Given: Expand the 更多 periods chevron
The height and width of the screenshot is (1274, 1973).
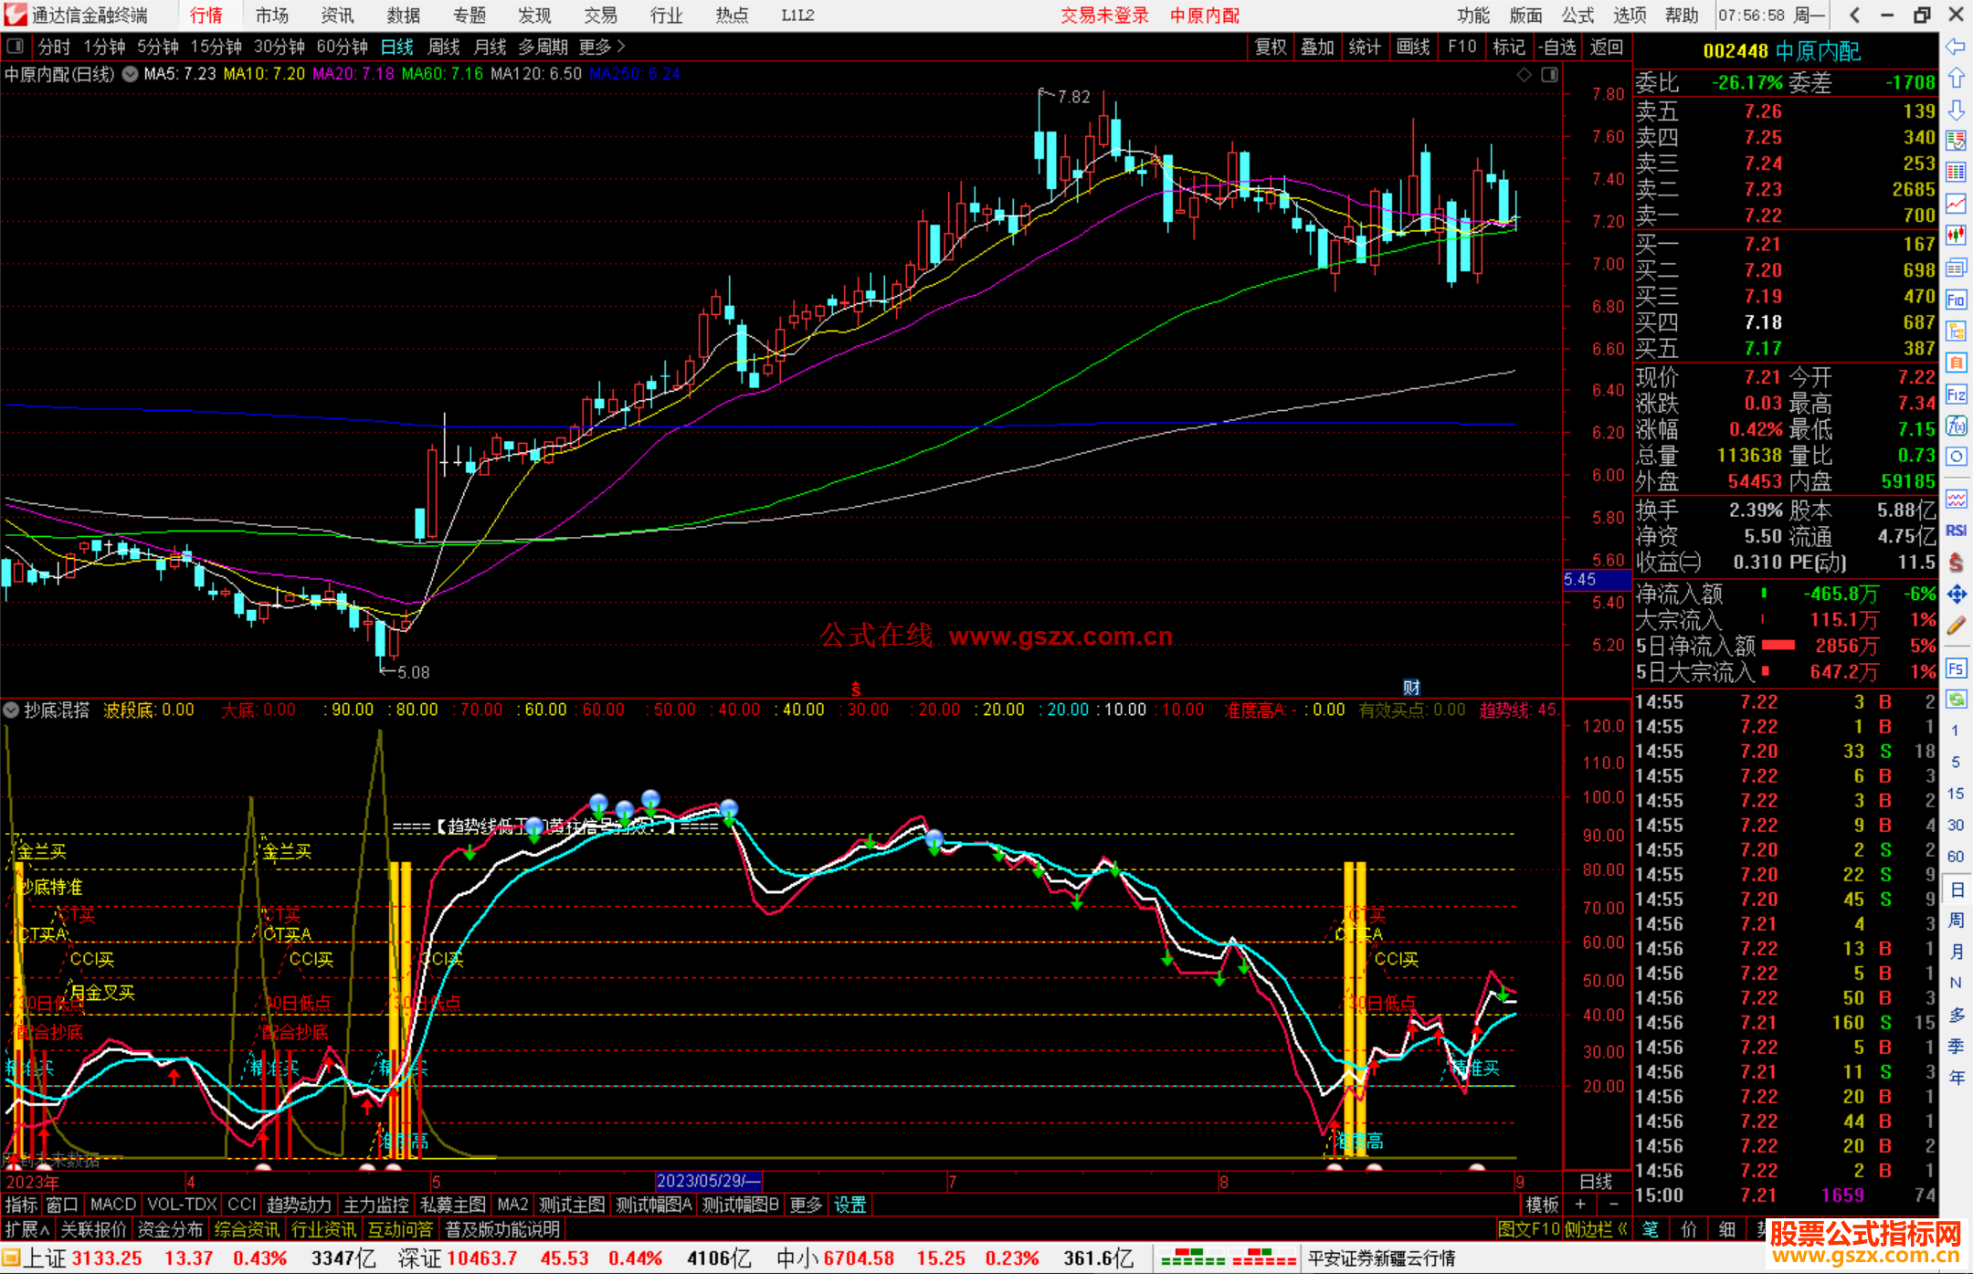Looking at the screenshot, I should coord(621,46).
